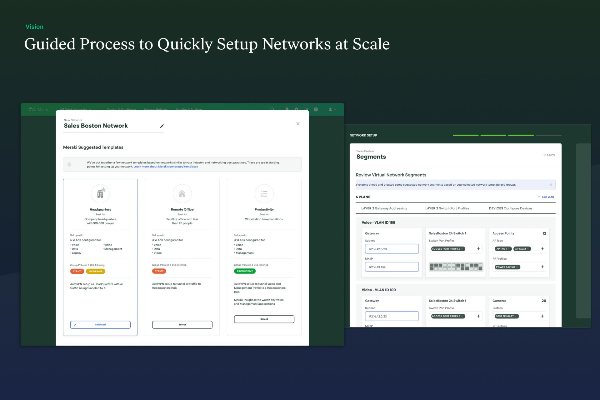Image resolution: width=600 pixels, height=400 pixels.
Task: Click the first Network Setup progress step
Action: [x=466, y=135]
